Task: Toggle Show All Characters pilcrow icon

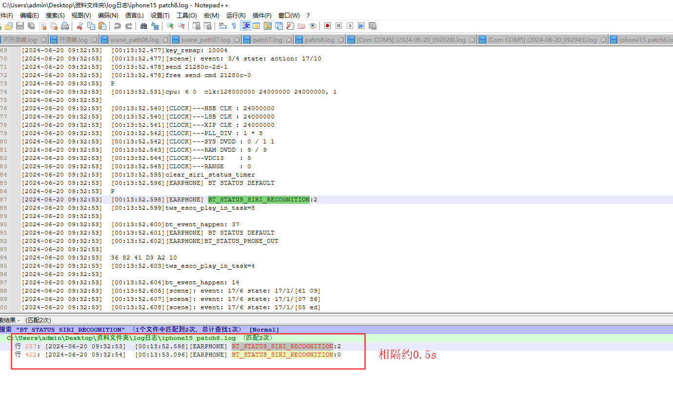Action: pos(234,26)
